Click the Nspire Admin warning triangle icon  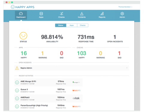[17, 68]
